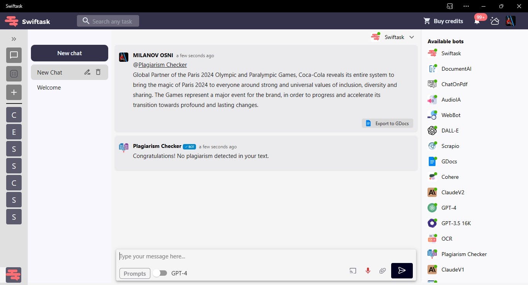Click the Swiftask logo at sidebar bottom
This screenshot has width=528, height=285.
[14, 275]
